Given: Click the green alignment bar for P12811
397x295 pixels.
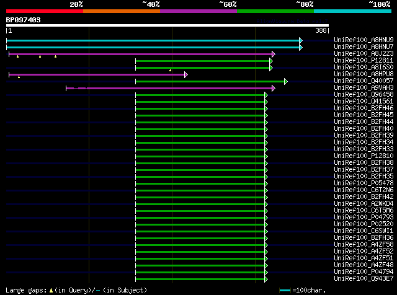Looking at the screenshot, I should (203, 61).
